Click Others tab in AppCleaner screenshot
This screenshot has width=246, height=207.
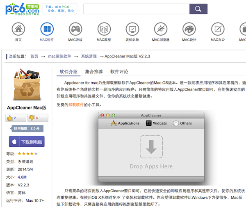182,123
